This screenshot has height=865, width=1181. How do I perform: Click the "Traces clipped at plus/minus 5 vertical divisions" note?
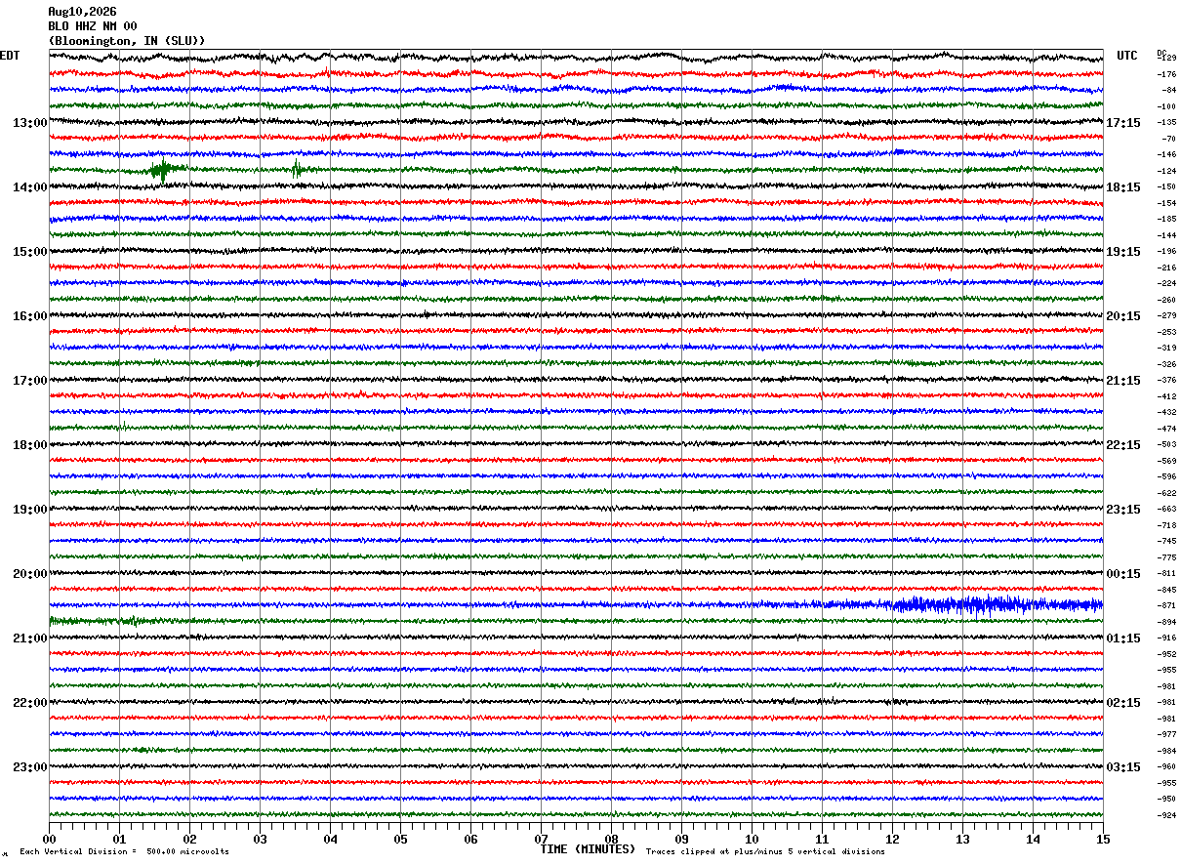tap(765, 852)
